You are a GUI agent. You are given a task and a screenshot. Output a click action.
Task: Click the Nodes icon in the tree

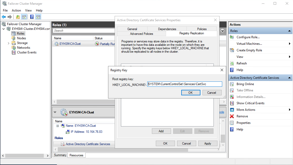pos(14,38)
